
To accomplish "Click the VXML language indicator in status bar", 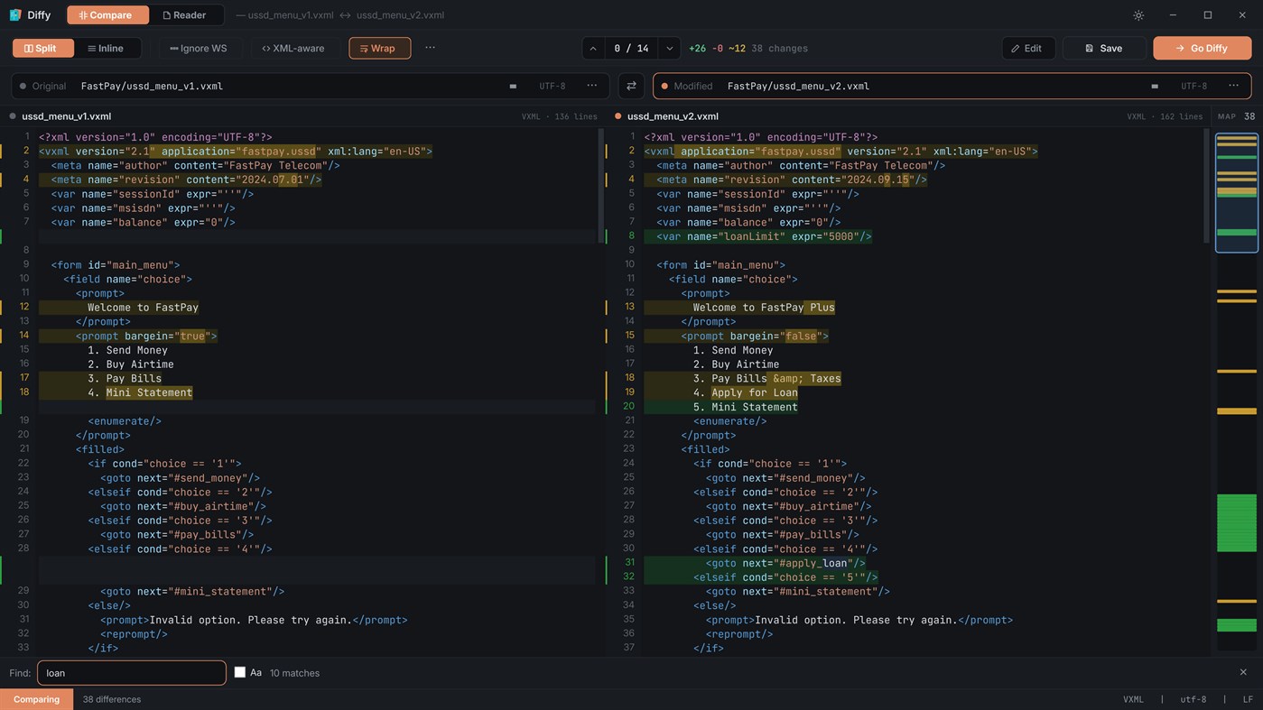I will tap(1133, 699).
